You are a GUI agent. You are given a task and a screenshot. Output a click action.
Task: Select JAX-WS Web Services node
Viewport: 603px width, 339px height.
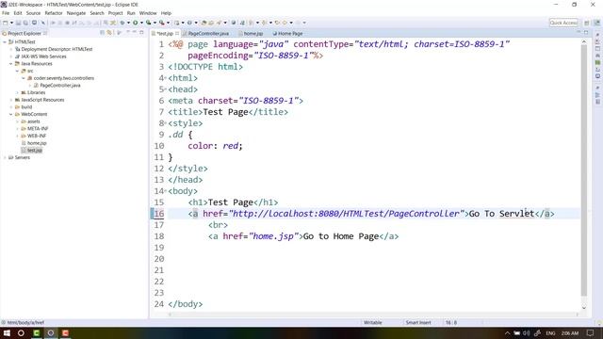coord(43,56)
